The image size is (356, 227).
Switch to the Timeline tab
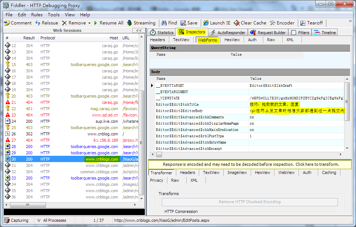[x=325, y=33]
